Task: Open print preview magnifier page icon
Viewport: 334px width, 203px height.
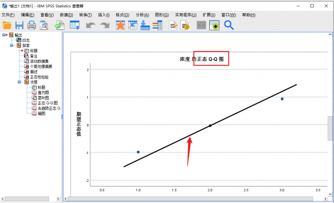Action: (44, 25)
